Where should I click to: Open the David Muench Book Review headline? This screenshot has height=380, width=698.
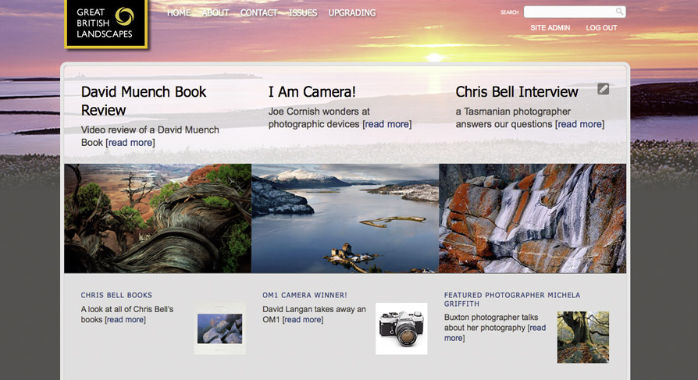click(144, 101)
